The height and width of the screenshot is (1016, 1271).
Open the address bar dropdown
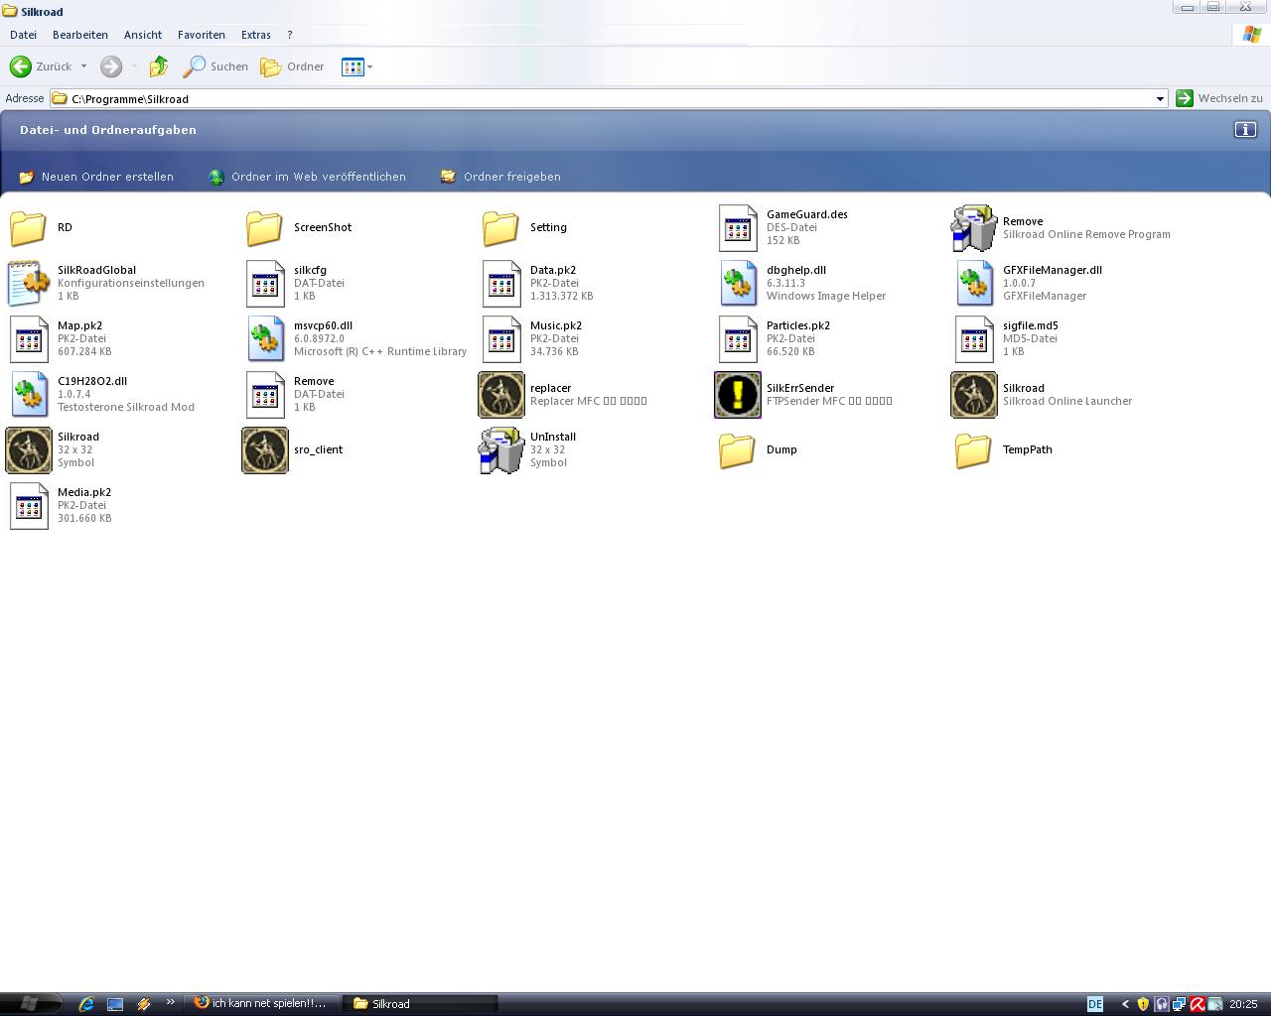[1159, 99]
